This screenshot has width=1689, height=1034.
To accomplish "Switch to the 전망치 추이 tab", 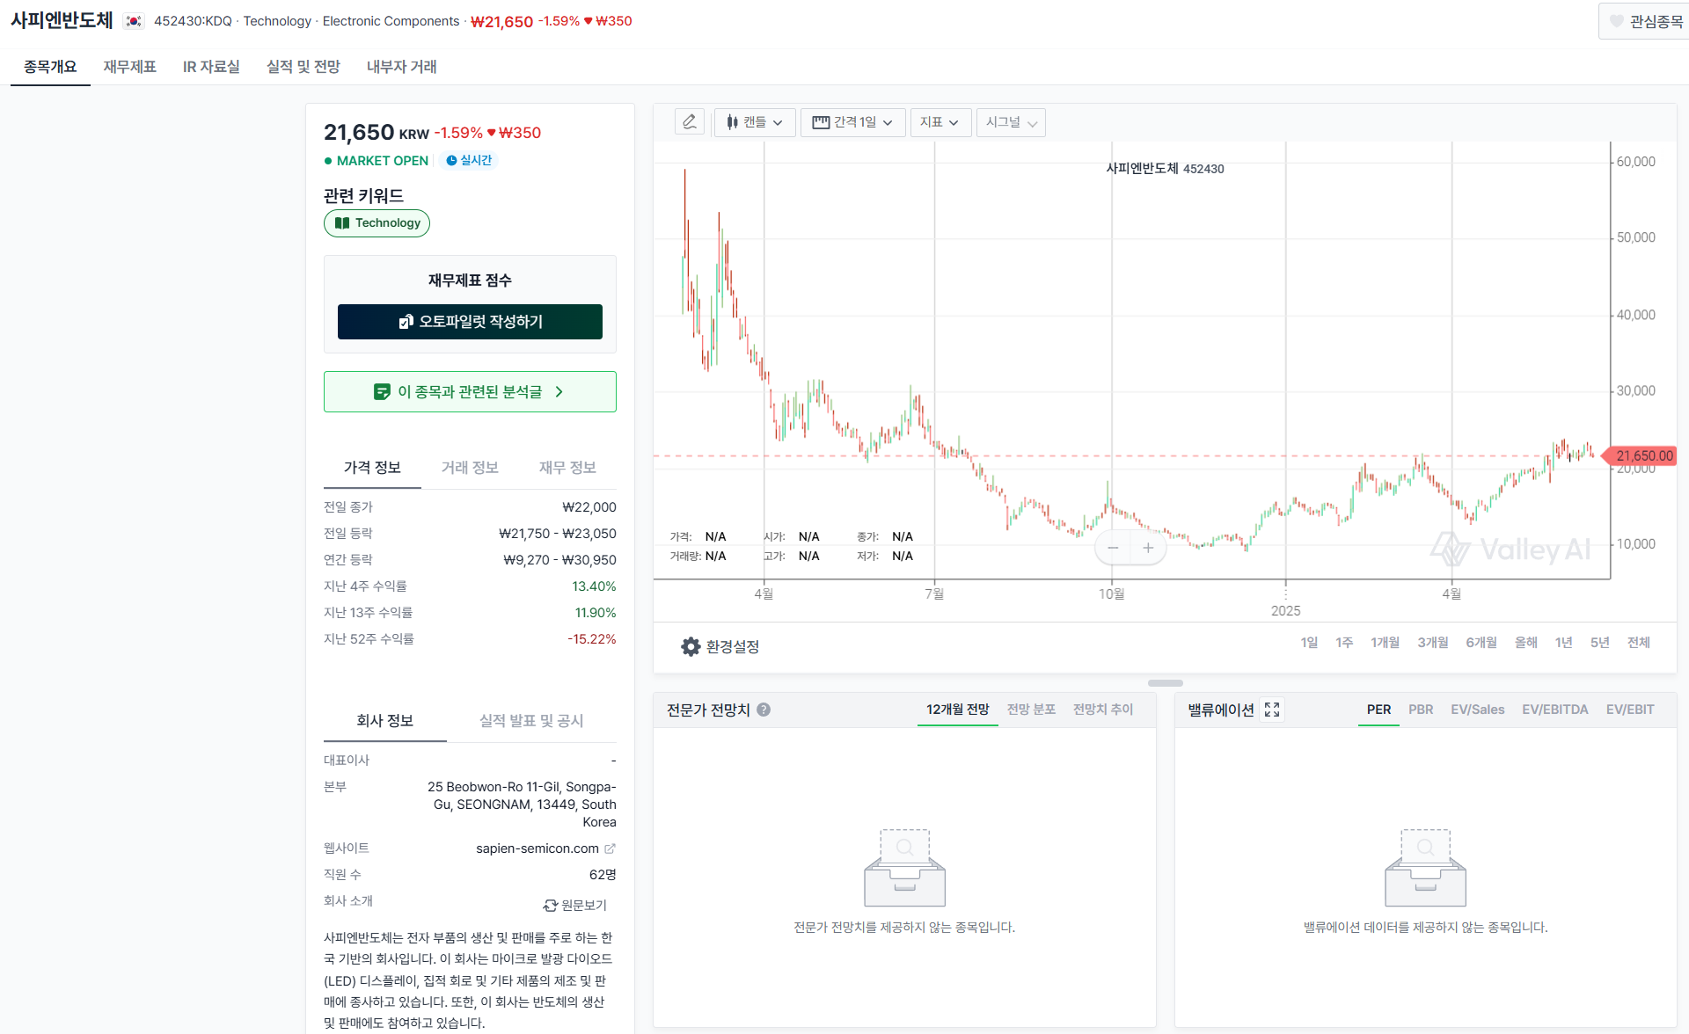I will coord(1103,710).
